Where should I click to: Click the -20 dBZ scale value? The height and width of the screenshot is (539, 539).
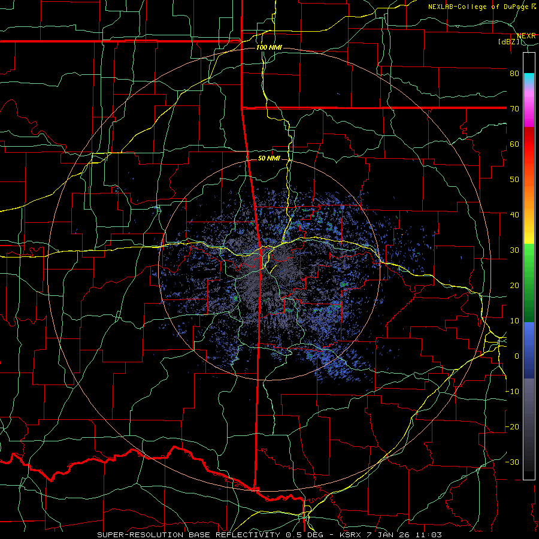[x=512, y=426]
